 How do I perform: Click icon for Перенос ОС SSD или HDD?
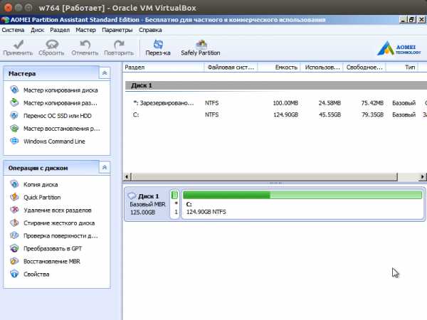pyautogui.click(x=14, y=115)
